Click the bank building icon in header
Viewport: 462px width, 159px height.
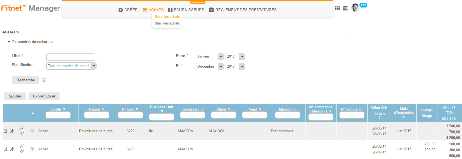[345, 8]
